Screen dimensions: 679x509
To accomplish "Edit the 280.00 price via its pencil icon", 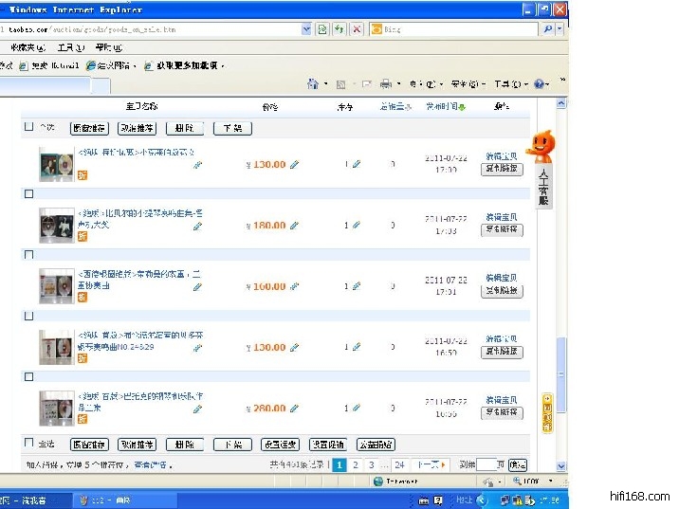I will click(294, 409).
